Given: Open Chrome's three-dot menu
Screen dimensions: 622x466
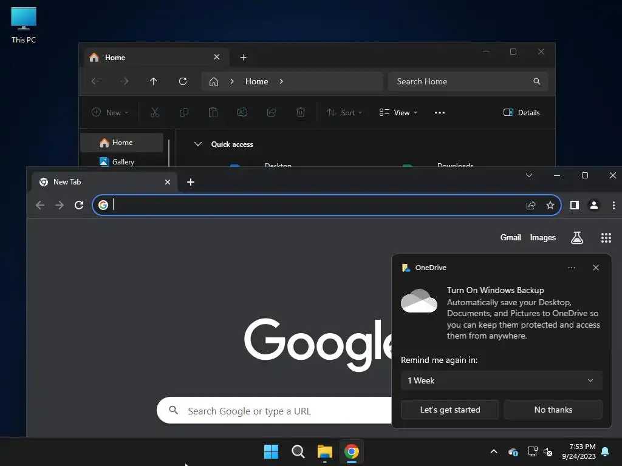Looking at the screenshot, I should 613,205.
